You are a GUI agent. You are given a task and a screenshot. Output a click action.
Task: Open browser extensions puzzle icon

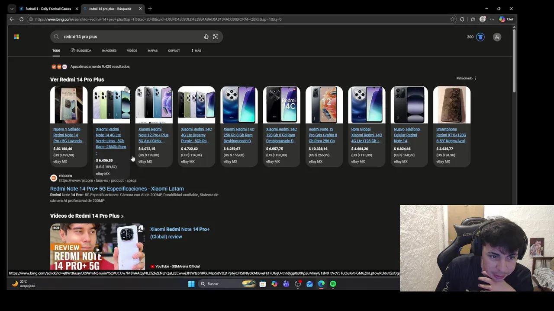(x=462, y=19)
